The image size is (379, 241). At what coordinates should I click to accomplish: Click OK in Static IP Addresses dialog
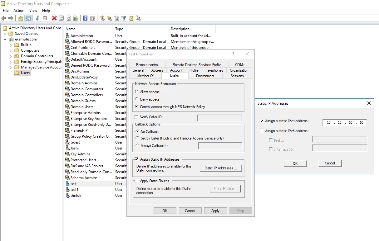295,163
